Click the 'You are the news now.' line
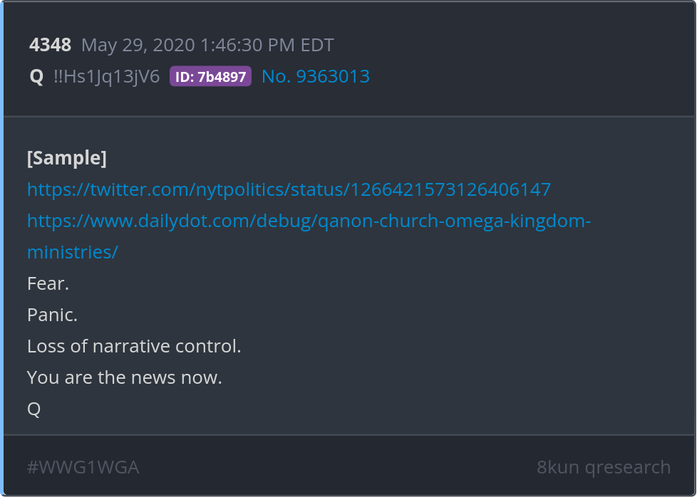The width and height of the screenshot is (697, 497). pos(125,377)
